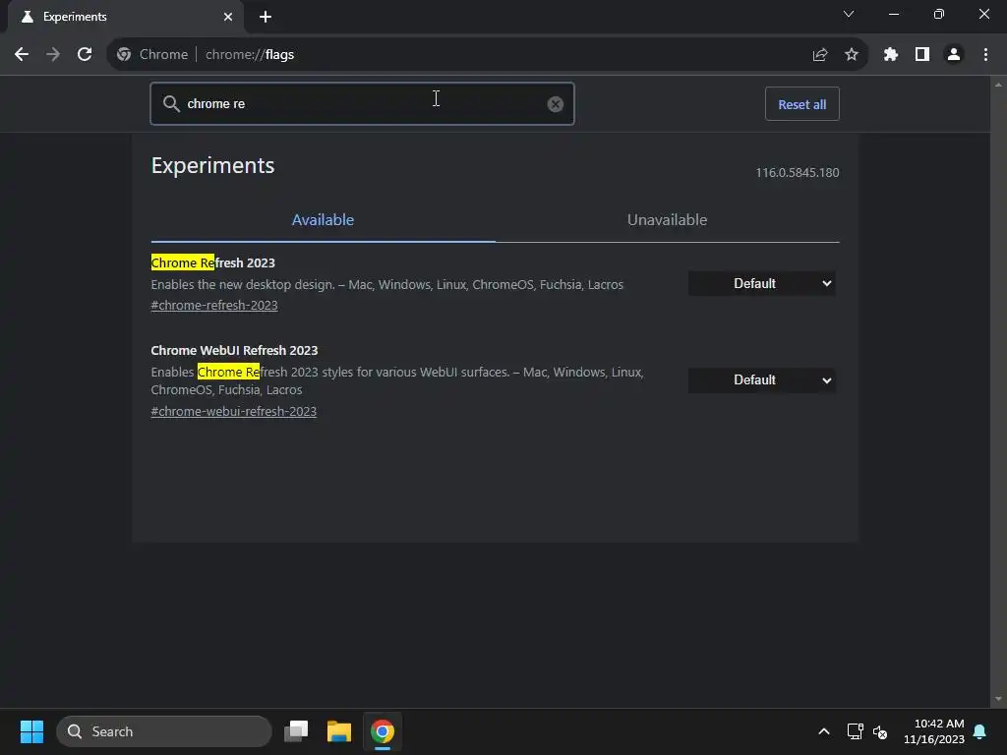Go back using the browser back arrow
This screenshot has height=755, width=1007.
click(22, 55)
